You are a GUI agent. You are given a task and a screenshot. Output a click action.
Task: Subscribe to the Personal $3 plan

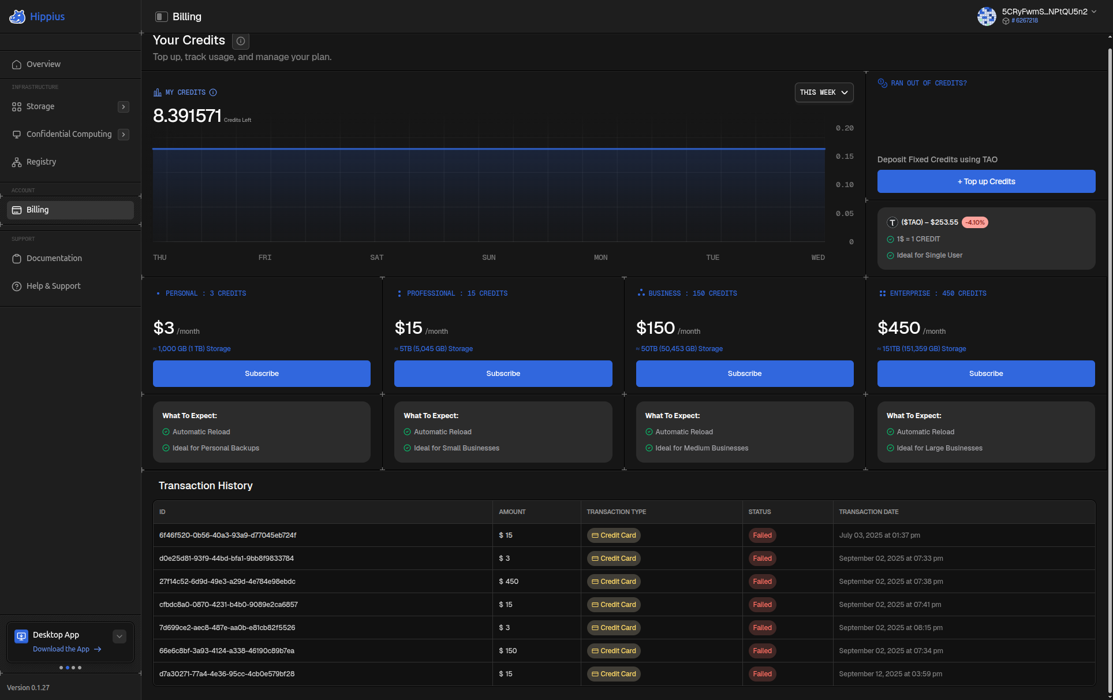click(262, 374)
